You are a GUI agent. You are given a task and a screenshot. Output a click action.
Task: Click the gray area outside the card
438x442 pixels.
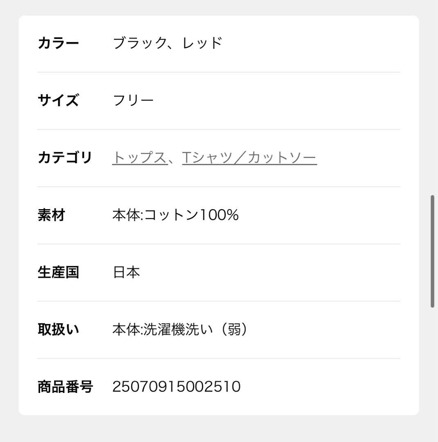click(x=8, y=221)
